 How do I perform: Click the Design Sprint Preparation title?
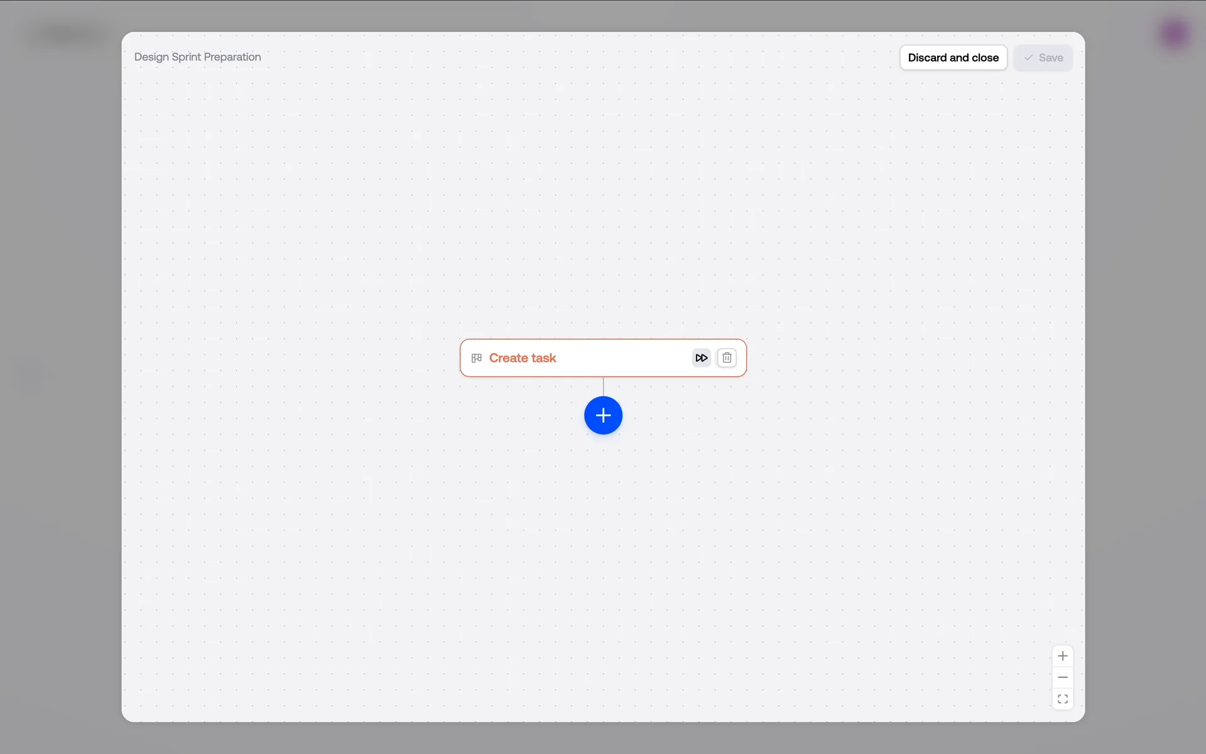pyautogui.click(x=197, y=57)
